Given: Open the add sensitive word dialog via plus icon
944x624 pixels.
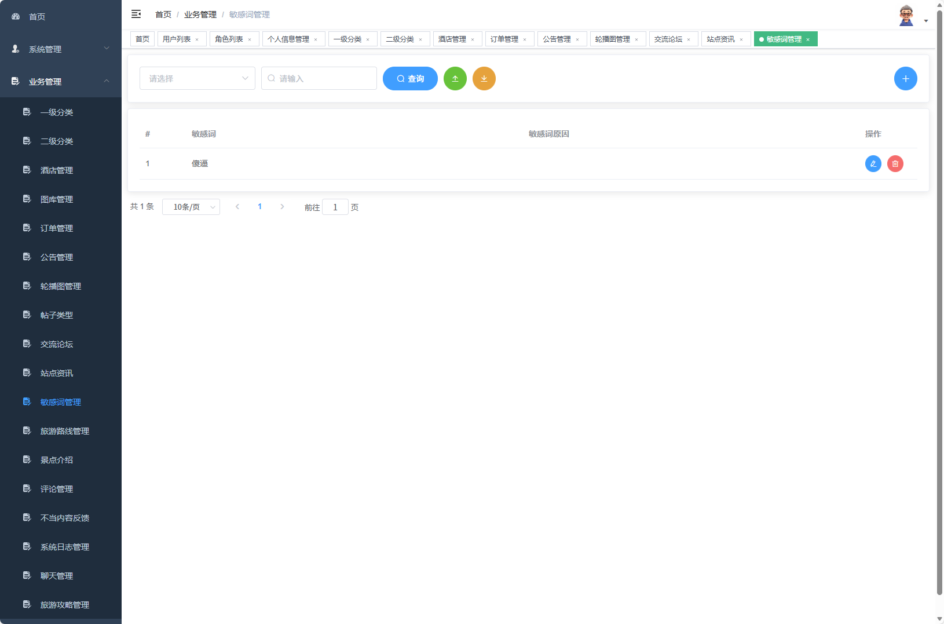Looking at the screenshot, I should coord(905,78).
